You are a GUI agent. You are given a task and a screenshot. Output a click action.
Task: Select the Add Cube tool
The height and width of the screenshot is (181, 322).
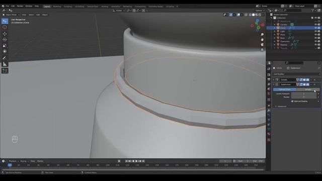[5, 71]
